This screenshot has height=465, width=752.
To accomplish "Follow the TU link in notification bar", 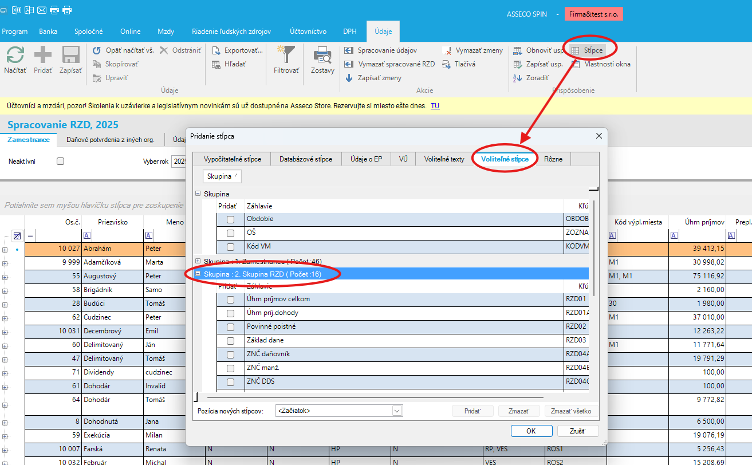I will click(435, 106).
